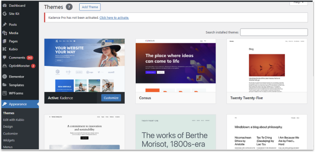Select the Consus theme thumbnail
This screenshot has height=152, width=315.
pos(176,65)
